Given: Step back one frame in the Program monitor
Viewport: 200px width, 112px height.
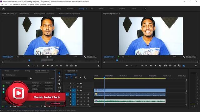Looking at the screenshot, I should tap(146, 66).
